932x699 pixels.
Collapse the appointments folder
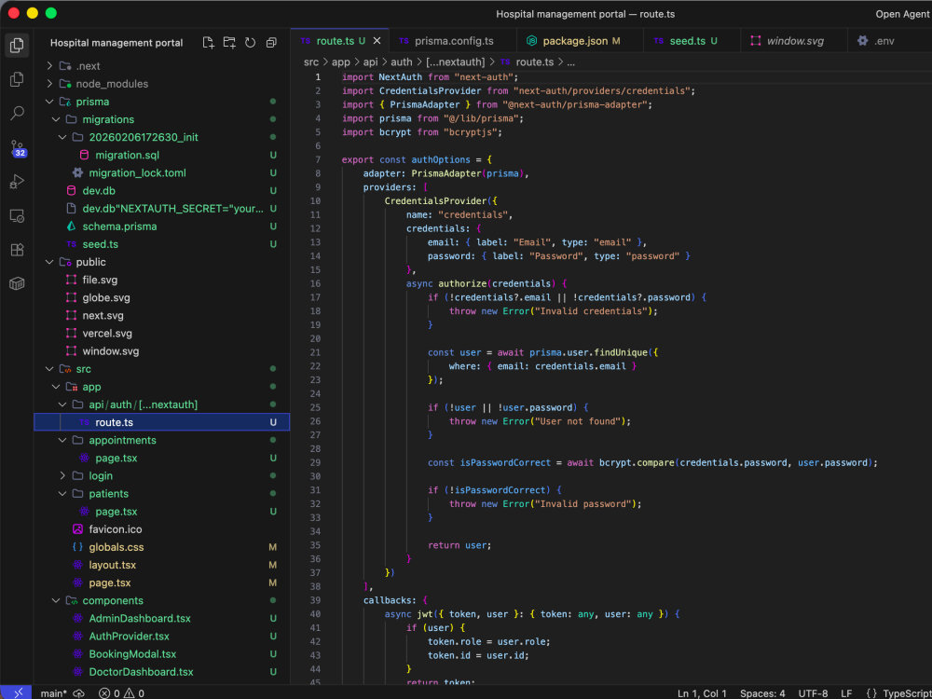[161, 441]
